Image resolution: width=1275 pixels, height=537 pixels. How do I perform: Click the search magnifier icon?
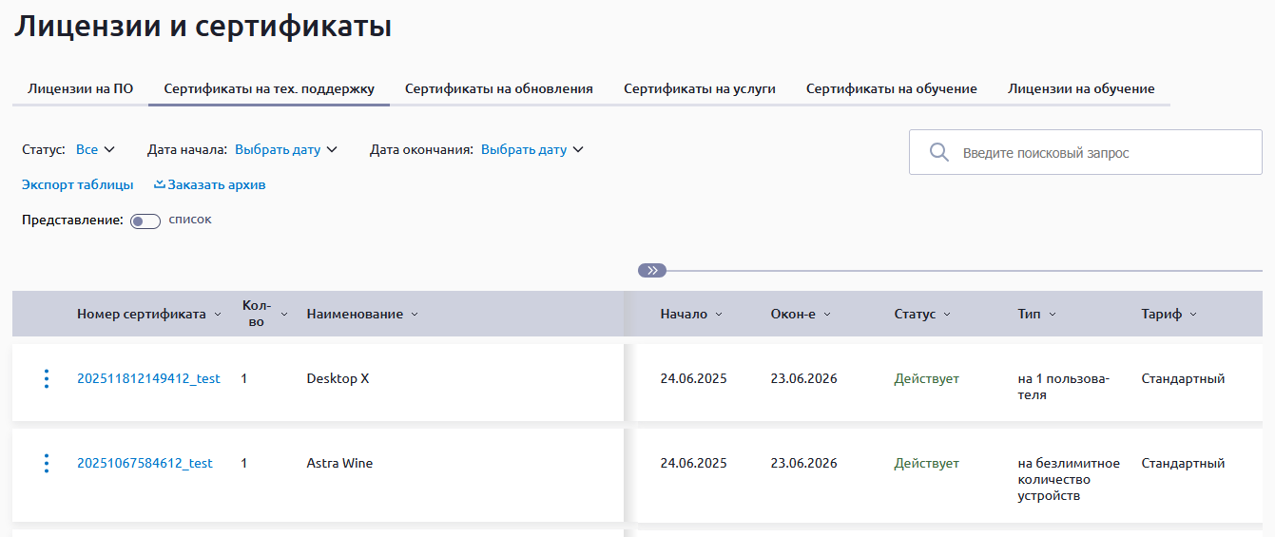pyautogui.click(x=939, y=153)
